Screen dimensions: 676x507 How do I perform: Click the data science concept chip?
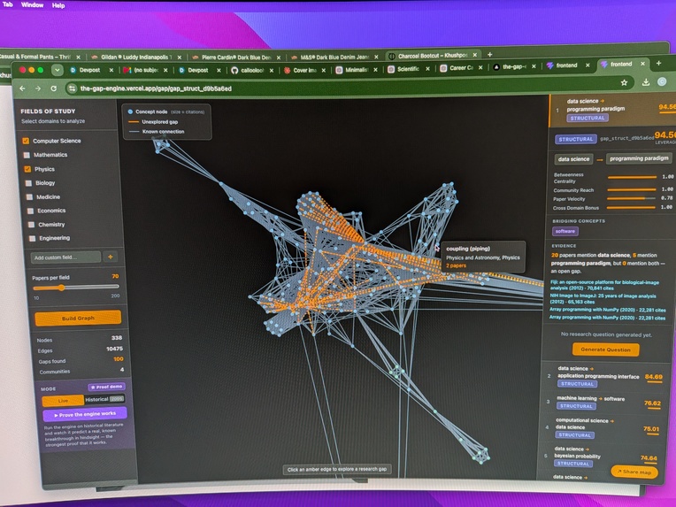(x=573, y=159)
